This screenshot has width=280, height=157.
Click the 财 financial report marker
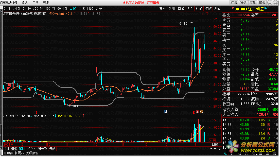165,112
